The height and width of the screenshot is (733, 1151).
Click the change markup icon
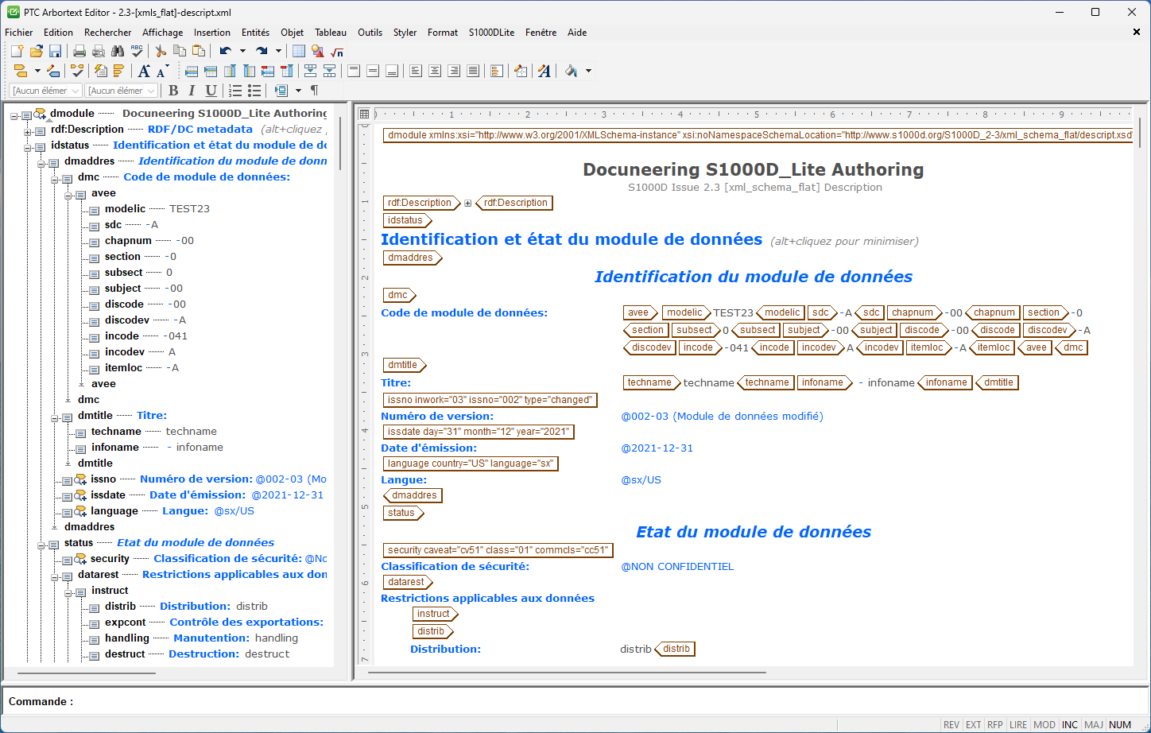[x=52, y=71]
